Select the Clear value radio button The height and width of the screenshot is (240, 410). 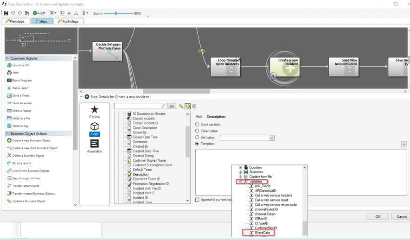coord(198,131)
